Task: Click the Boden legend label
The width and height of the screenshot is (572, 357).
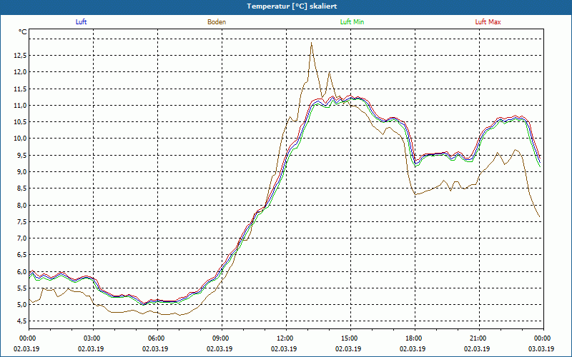Action: tap(217, 22)
